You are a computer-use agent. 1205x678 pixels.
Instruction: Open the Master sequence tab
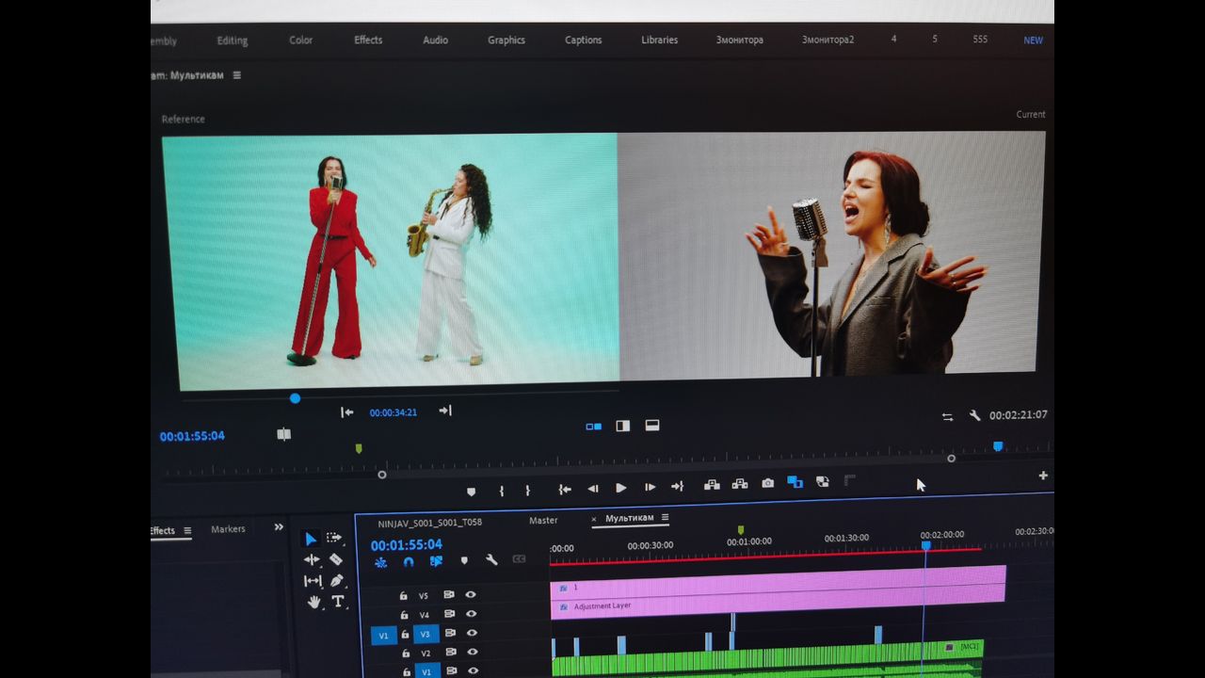point(543,521)
